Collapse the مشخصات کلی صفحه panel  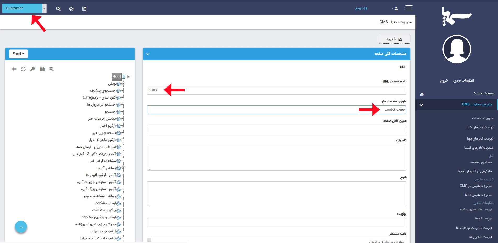click(x=147, y=54)
